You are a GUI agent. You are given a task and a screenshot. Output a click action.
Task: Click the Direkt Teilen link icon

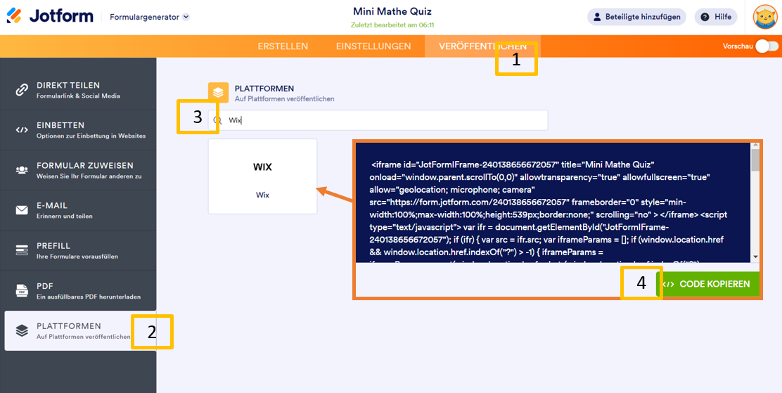(x=21, y=90)
